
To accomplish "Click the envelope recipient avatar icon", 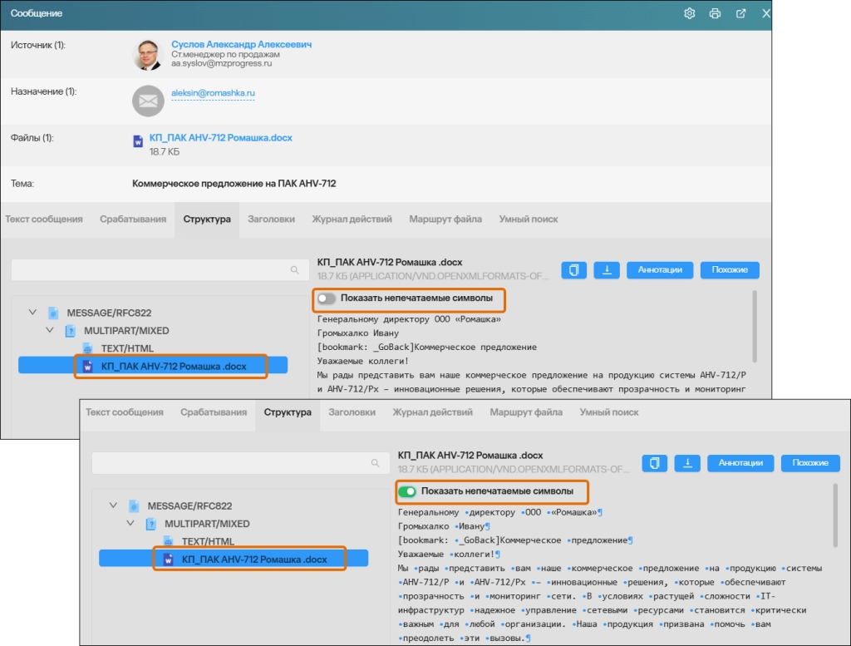I will coord(148,101).
